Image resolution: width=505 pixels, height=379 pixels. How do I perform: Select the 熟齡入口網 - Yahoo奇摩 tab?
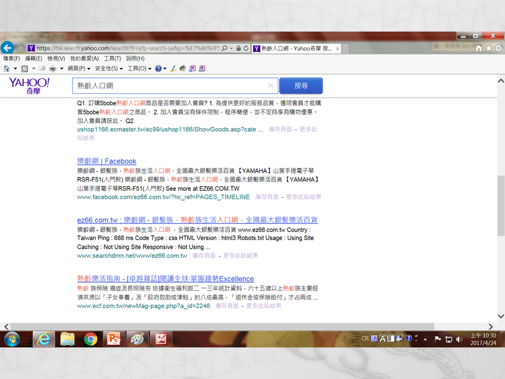tap(296, 48)
